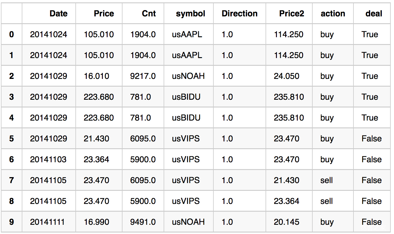The height and width of the screenshot is (234, 394).
Task: Click the symbol column header
Action: click(190, 13)
